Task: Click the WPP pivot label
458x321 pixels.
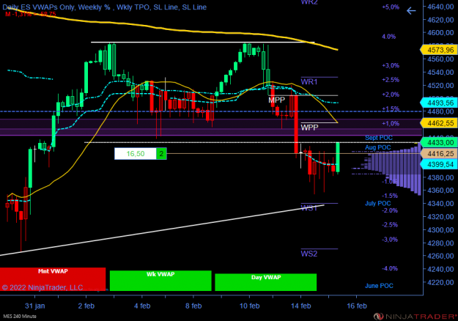Action: 309,128
